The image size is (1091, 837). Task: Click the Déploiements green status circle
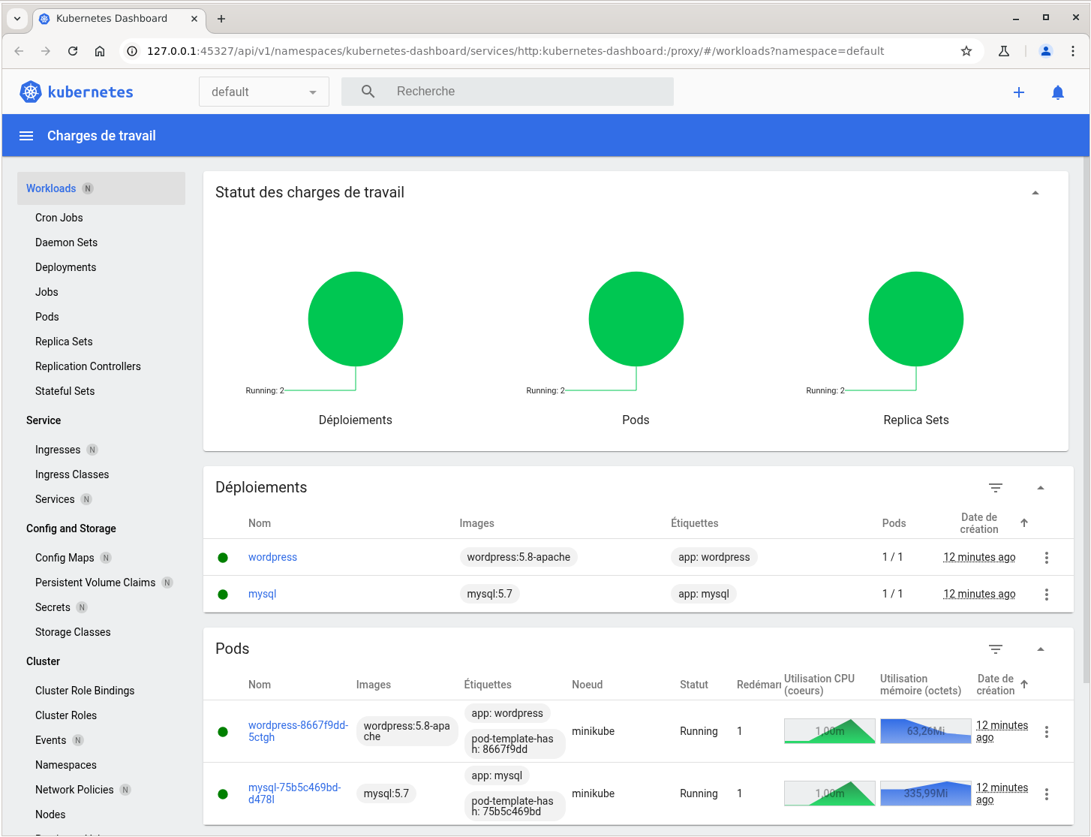356,319
